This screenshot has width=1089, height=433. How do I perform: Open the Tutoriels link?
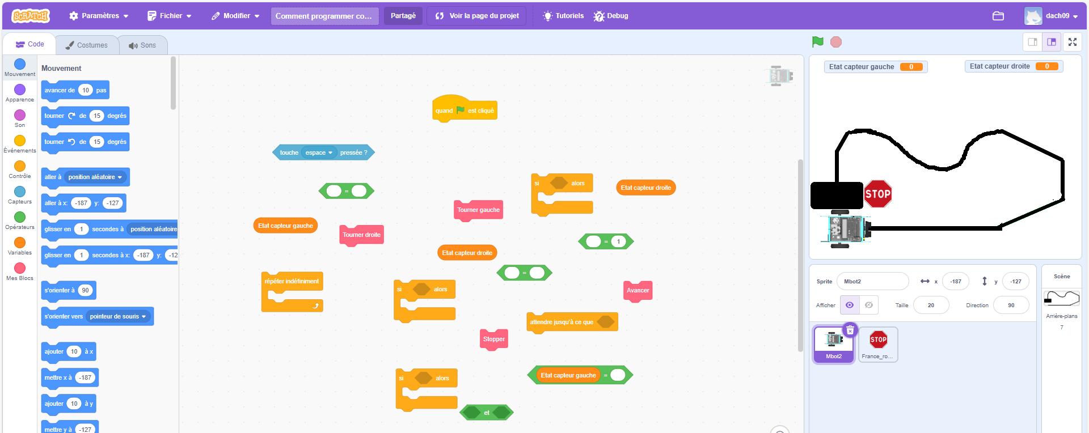(563, 16)
